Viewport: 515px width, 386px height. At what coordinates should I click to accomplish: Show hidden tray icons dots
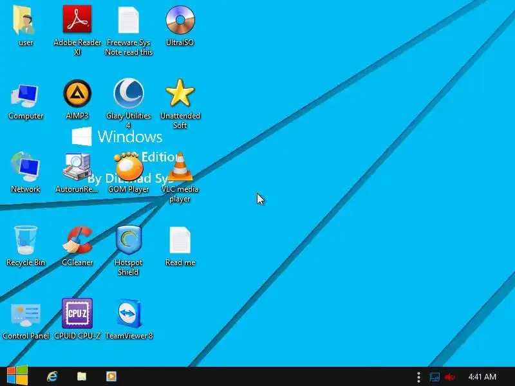(x=418, y=377)
